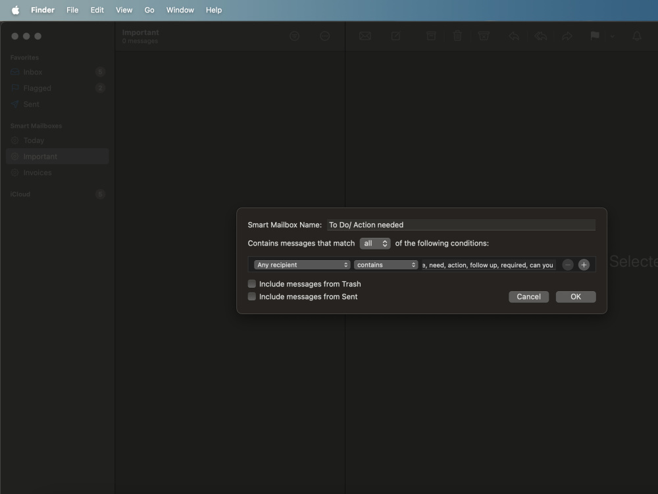Click the compose new message icon

(x=395, y=36)
